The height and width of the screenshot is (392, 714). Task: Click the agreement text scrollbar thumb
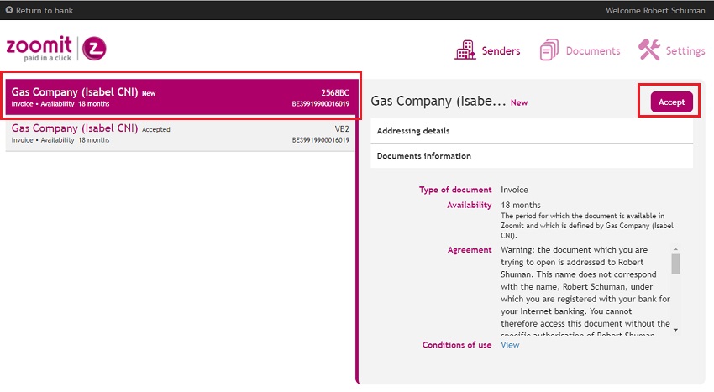click(x=675, y=264)
